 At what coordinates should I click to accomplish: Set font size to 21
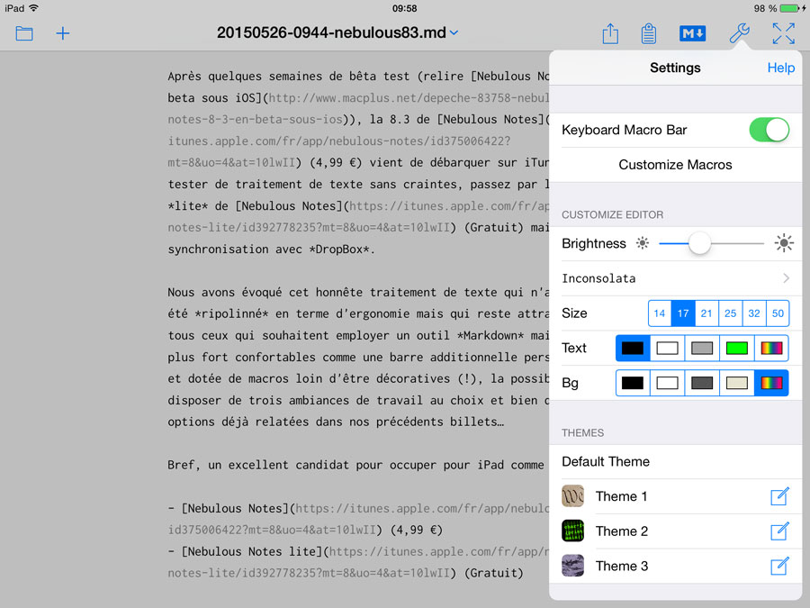coord(706,313)
